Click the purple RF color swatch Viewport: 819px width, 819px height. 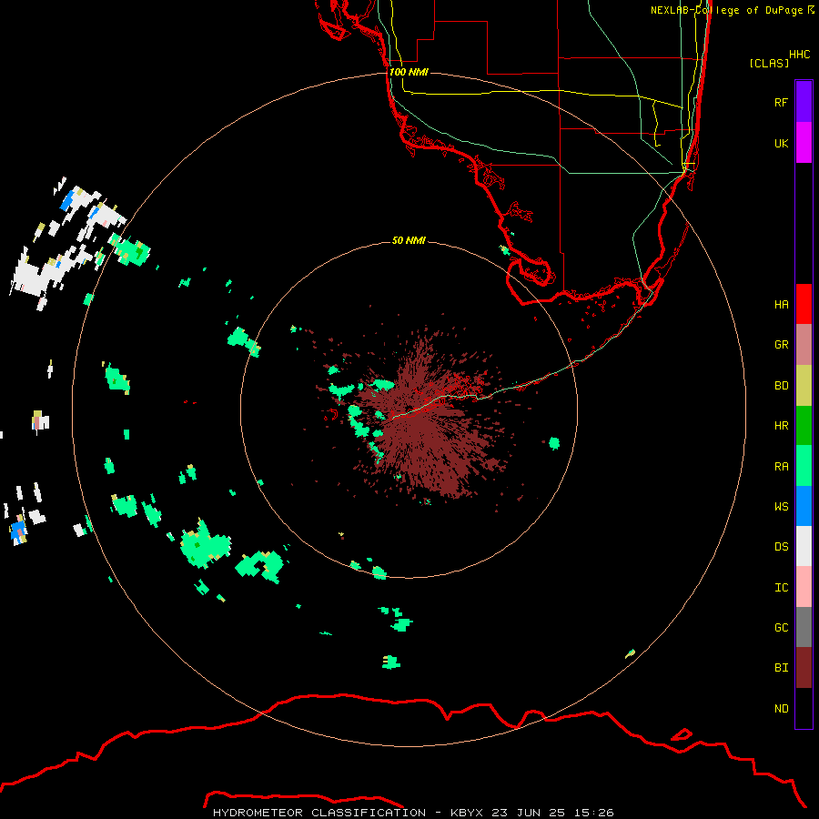[x=804, y=102]
